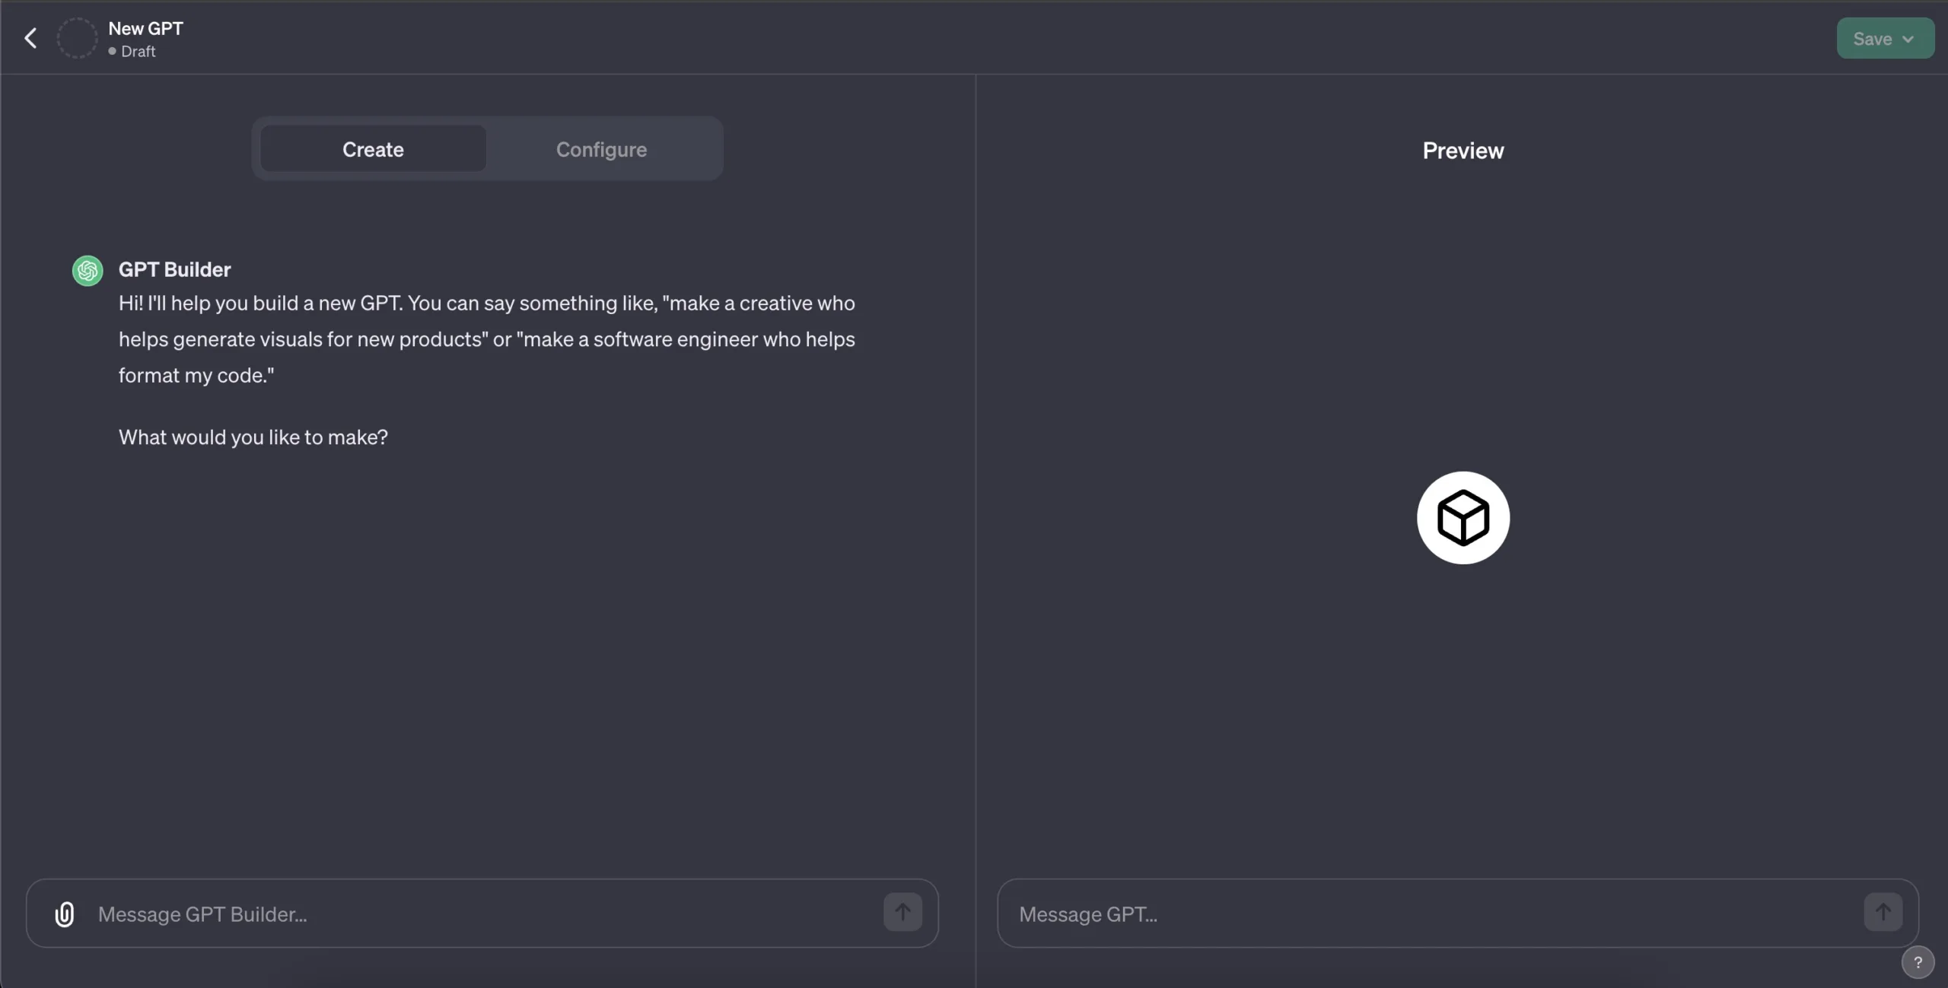Click the green GPT Builder logo avatar
This screenshot has height=988, width=1948.
click(88, 271)
